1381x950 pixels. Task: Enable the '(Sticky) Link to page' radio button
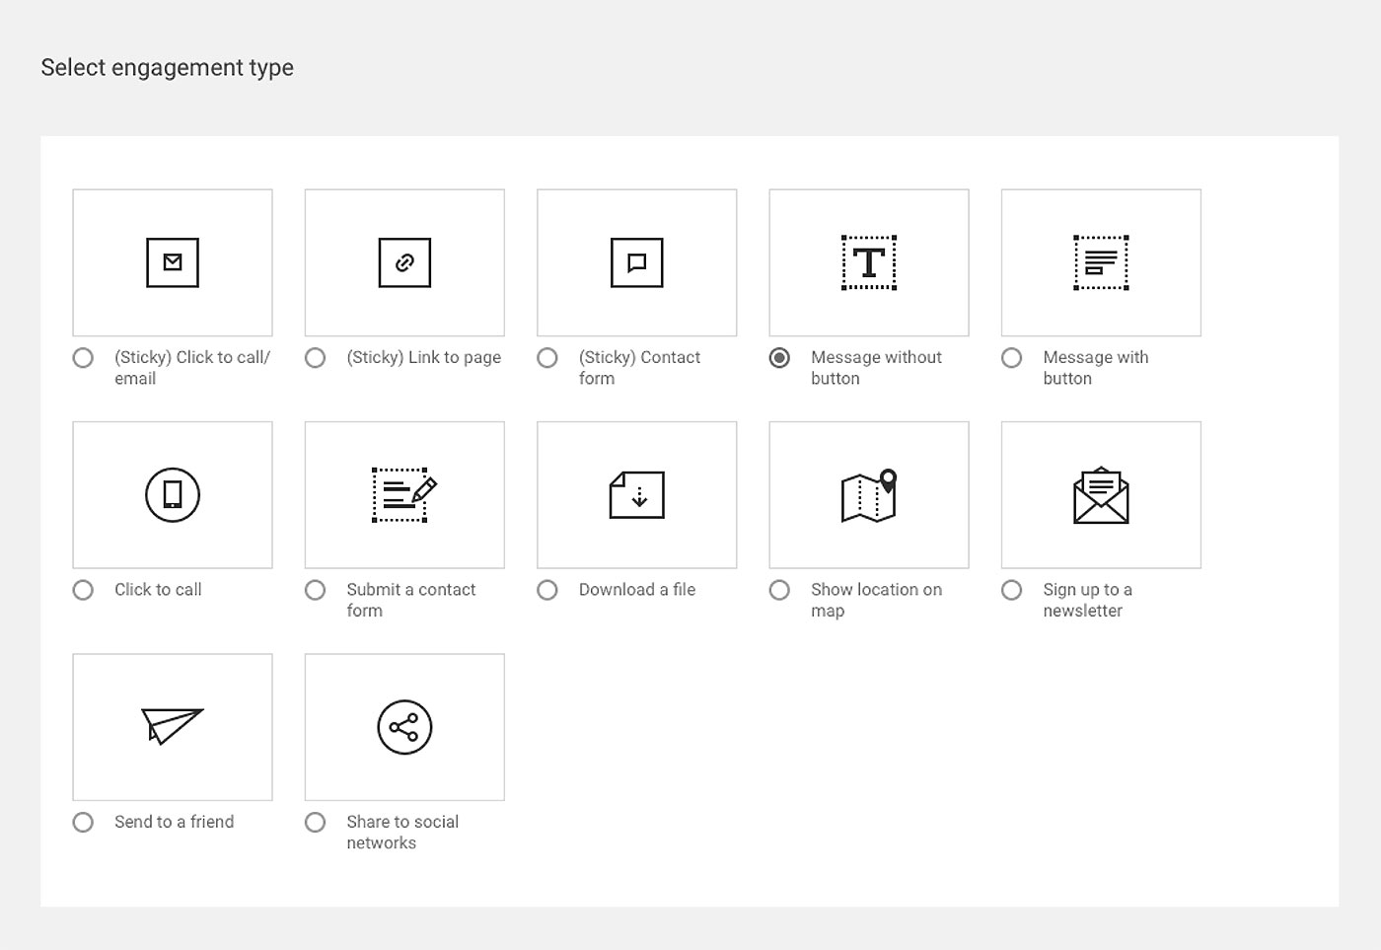tap(316, 358)
